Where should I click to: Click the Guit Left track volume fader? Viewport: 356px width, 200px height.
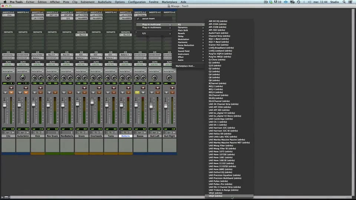151,106
